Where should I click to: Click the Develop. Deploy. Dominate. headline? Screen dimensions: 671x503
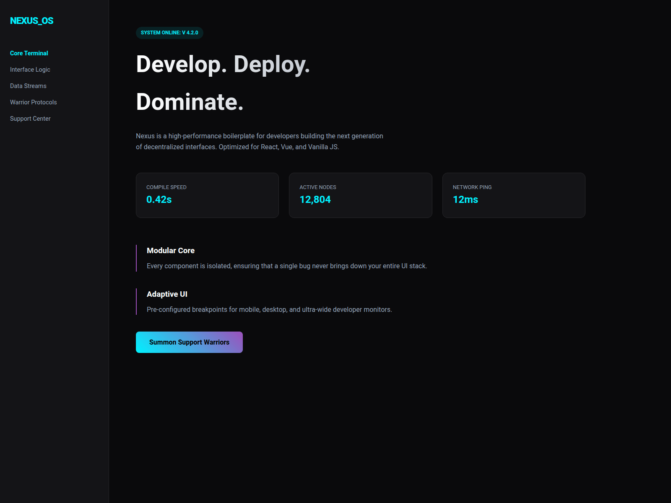[223, 83]
